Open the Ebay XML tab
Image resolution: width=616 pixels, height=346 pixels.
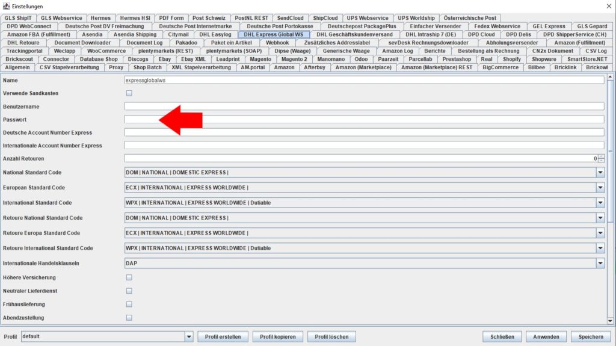[x=193, y=60]
